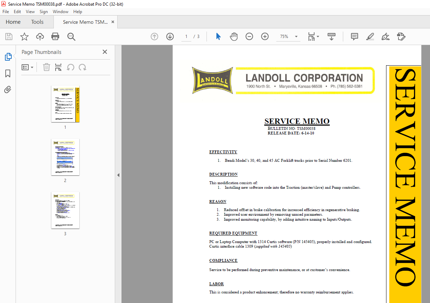Viewport: 430px width, 303px height.
Task: Select page 1 thumbnail
Action: coord(65,104)
